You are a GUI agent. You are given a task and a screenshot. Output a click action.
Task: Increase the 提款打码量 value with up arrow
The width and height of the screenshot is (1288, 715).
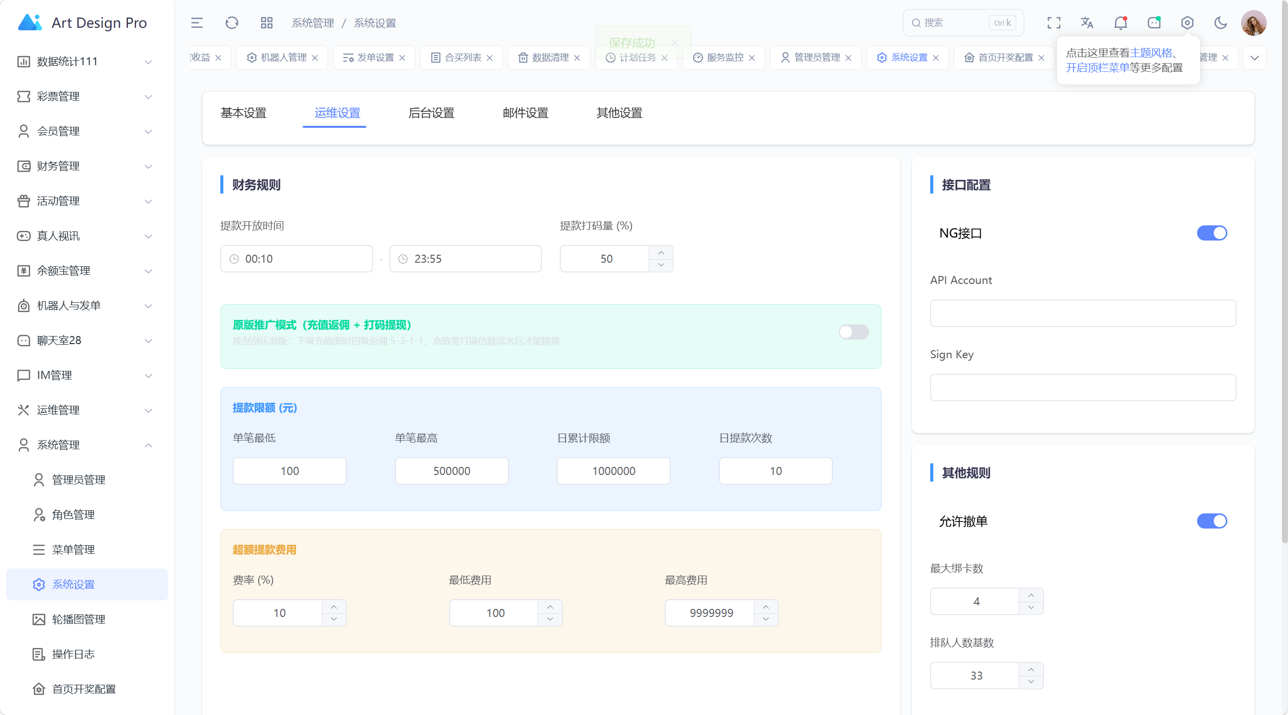pyautogui.click(x=661, y=252)
